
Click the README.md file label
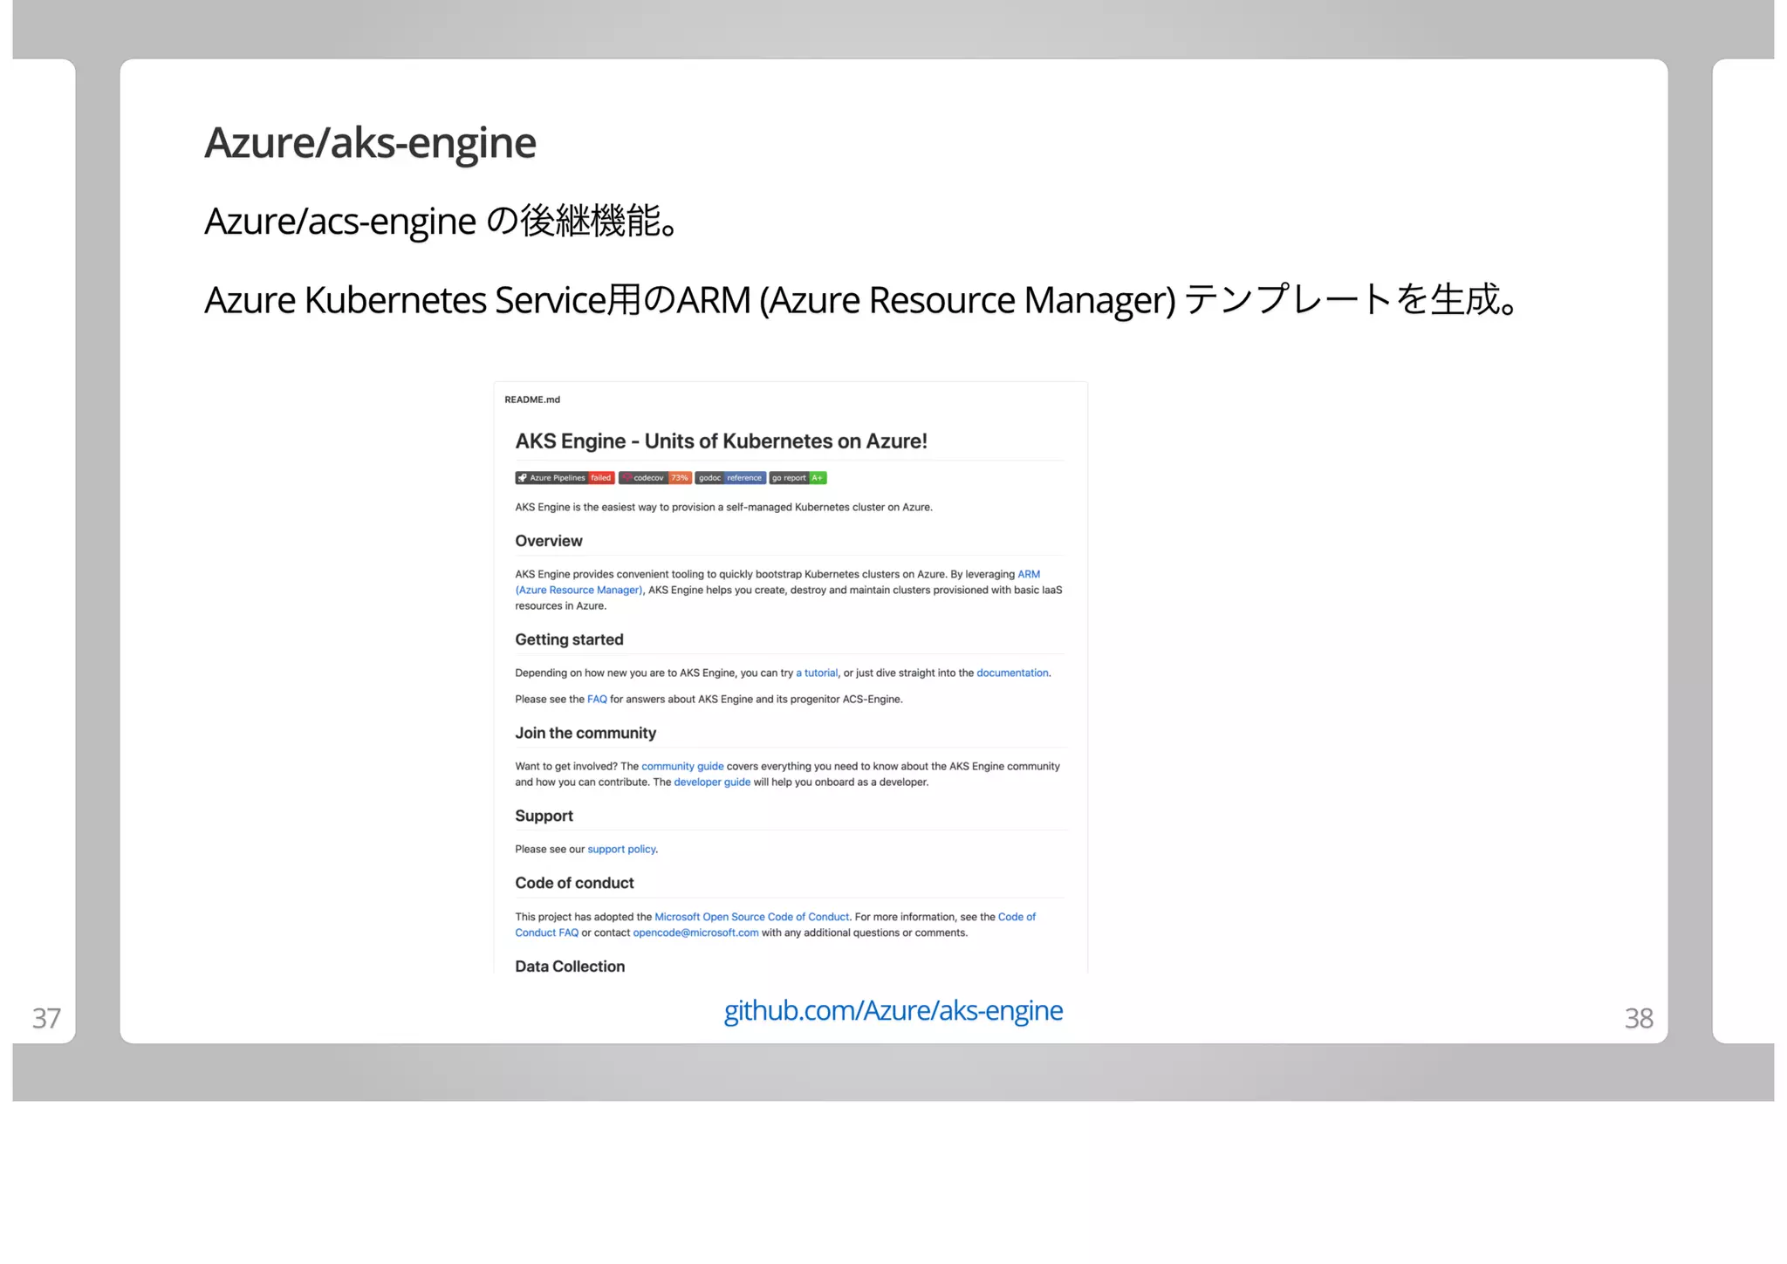coord(532,400)
